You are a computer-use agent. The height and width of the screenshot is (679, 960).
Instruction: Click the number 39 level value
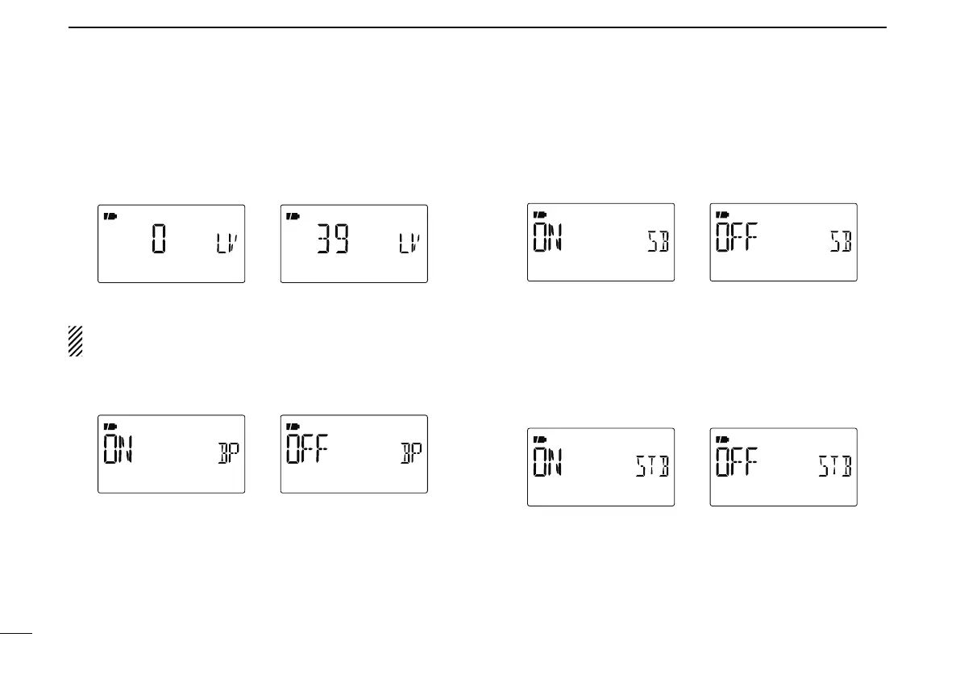point(333,239)
